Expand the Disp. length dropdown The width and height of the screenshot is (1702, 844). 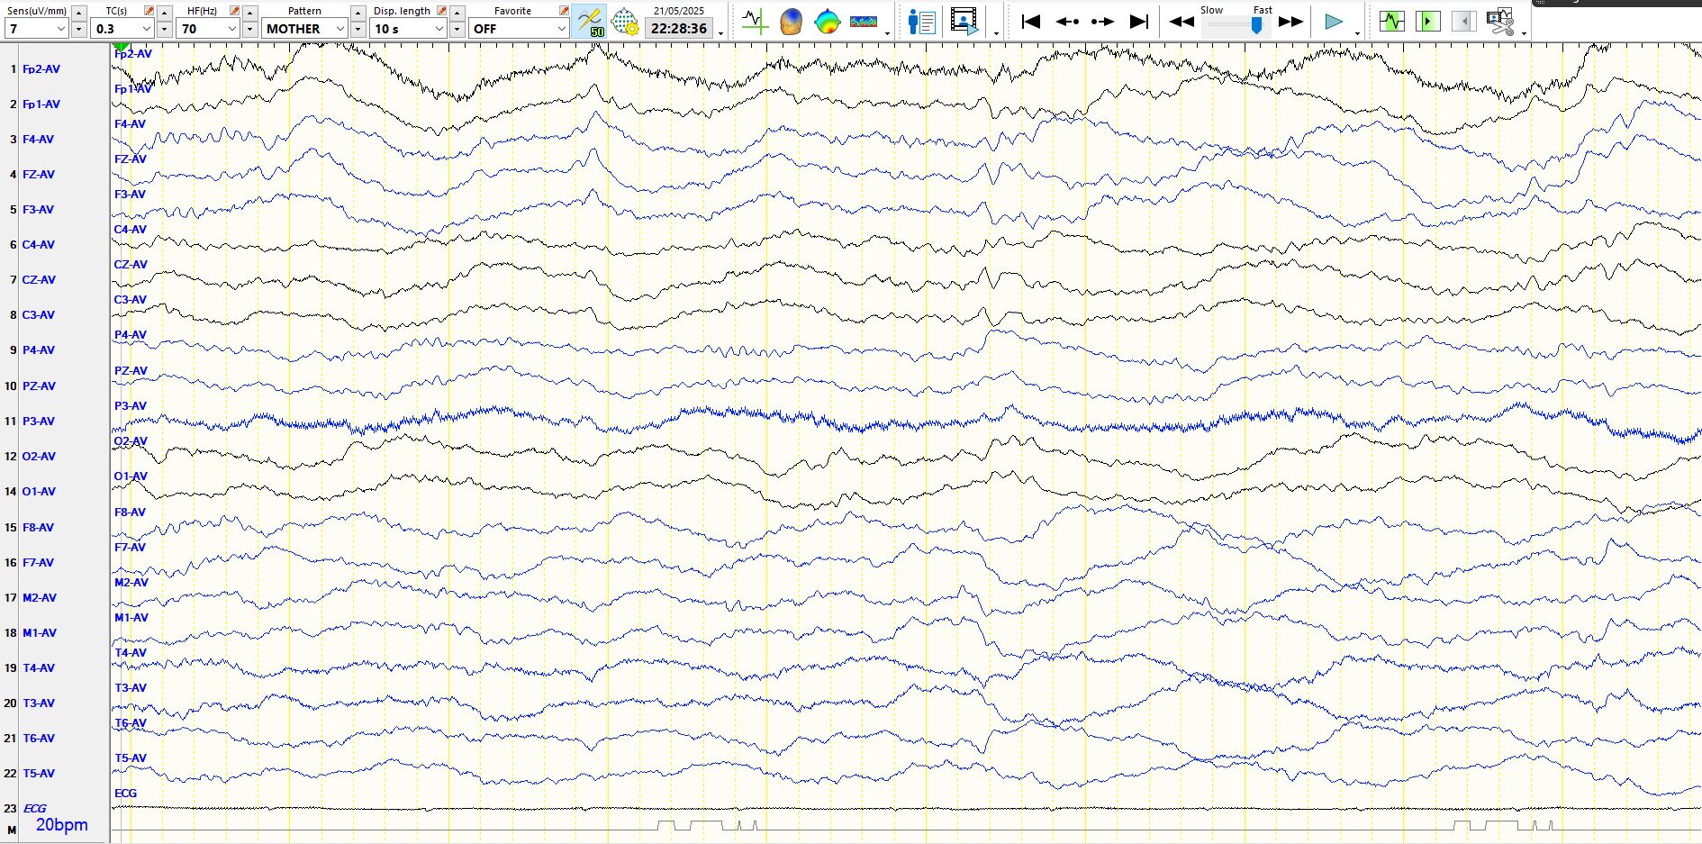point(439,29)
